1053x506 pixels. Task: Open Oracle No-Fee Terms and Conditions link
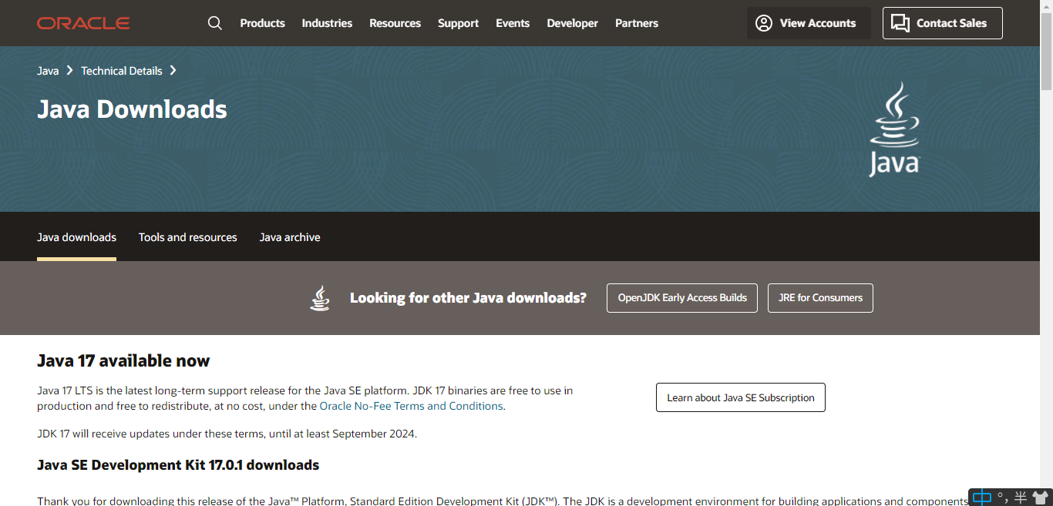tap(412, 406)
